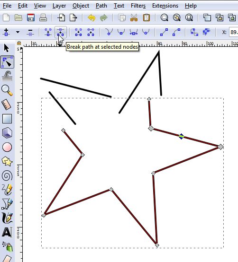Open the Path menu
Image resolution: width=238 pixels, height=262 pixels.
tap(101, 6)
